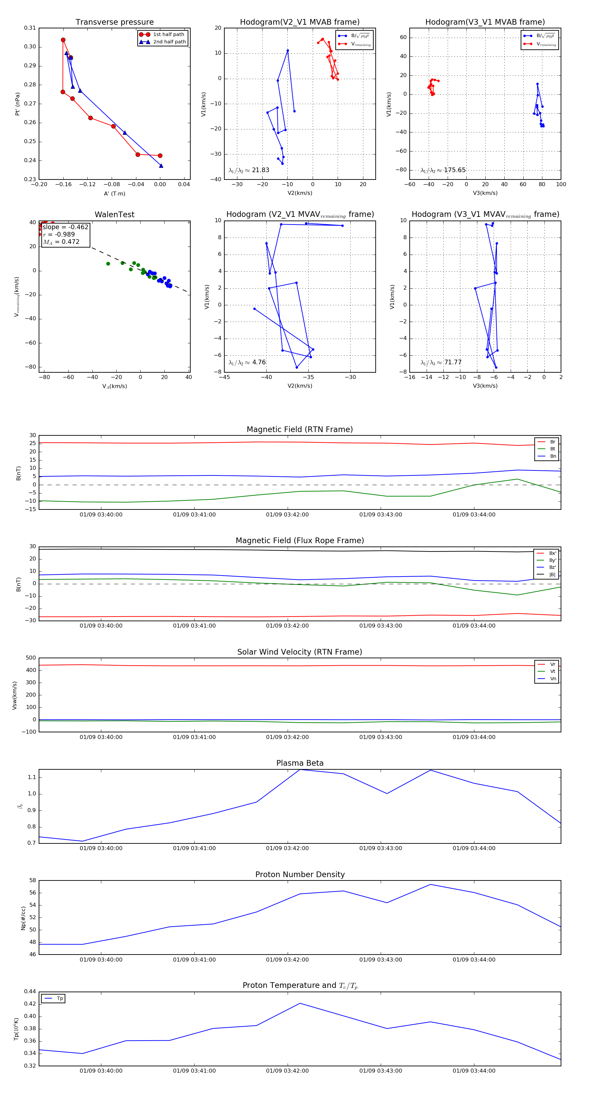The width and height of the screenshot is (600, 1101).
Task: Click '01/09 03:42:00' tick under Plasma Beta plot
Action: [287, 848]
